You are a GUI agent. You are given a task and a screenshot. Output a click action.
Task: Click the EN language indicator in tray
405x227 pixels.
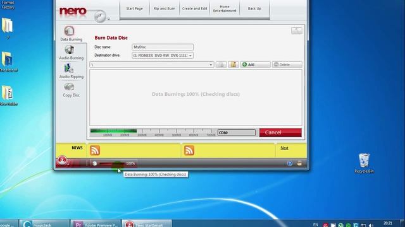point(315,224)
